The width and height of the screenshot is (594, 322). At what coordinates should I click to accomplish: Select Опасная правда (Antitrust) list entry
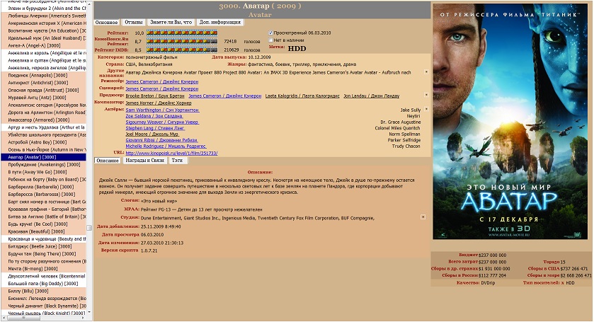pyautogui.click(x=44, y=90)
